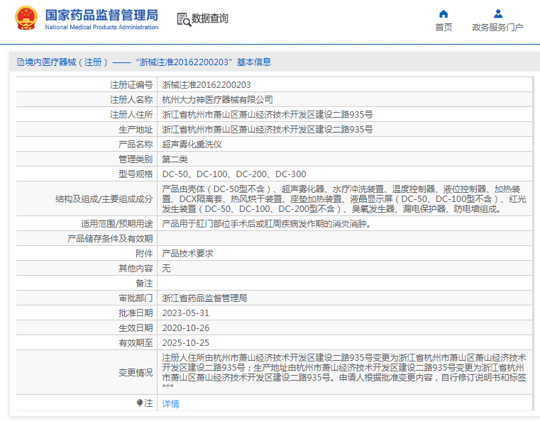This screenshot has height=421, width=540.
Task: Click the 附件 label
Action: [144, 254]
